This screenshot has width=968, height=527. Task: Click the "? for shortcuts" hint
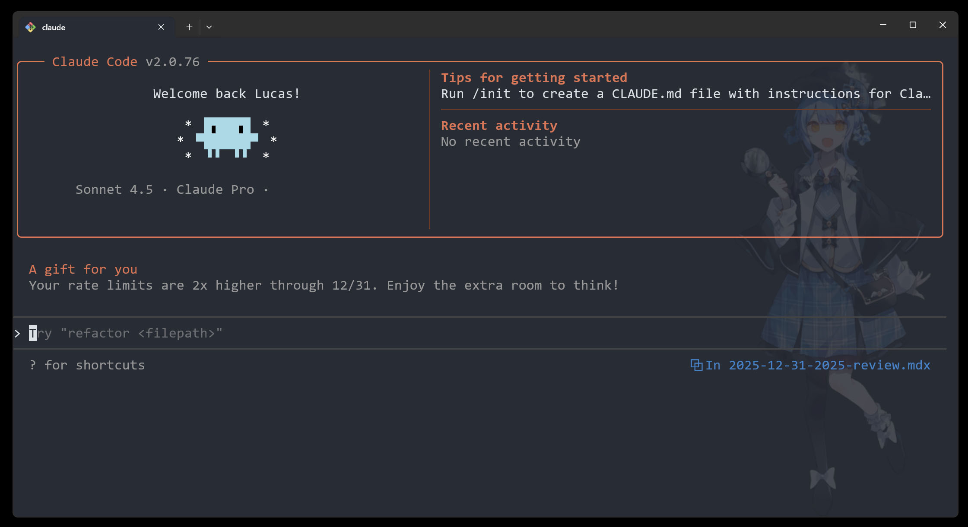pyautogui.click(x=87, y=365)
